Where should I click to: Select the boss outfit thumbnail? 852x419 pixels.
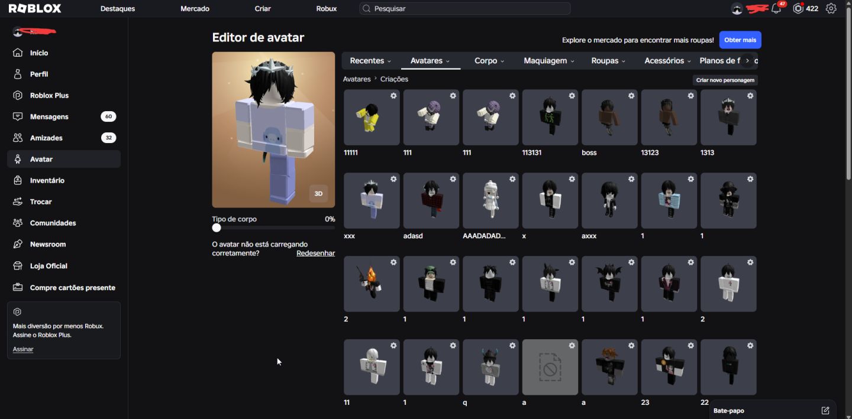pos(609,117)
